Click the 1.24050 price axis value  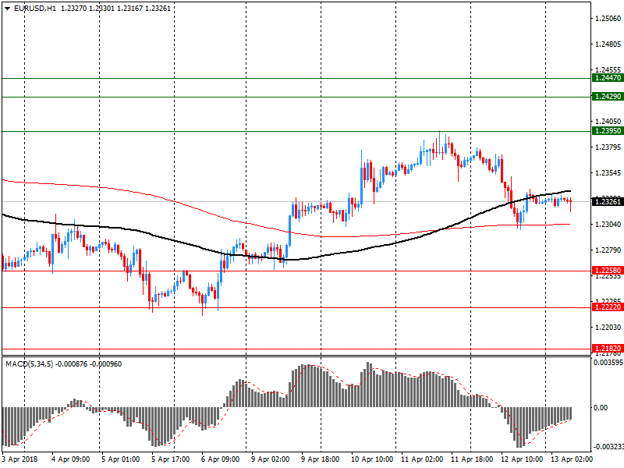point(608,122)
